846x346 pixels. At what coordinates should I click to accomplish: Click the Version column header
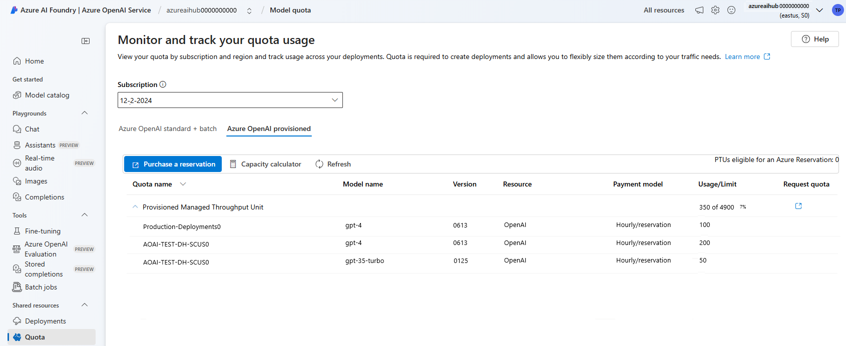point(465,184)
